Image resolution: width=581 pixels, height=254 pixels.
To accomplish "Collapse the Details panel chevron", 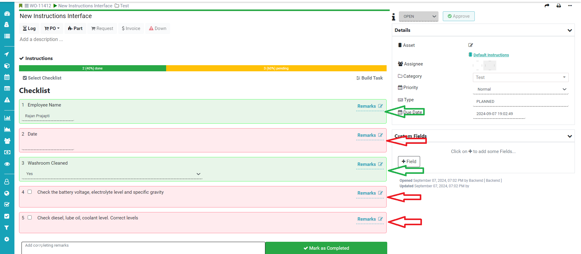I will (570, 30).
